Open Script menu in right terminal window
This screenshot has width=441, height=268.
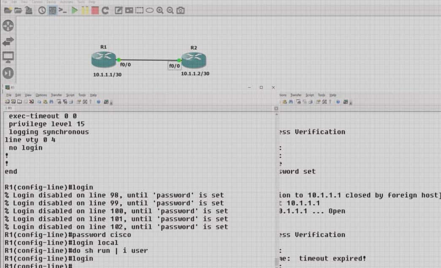coord(310,95)
